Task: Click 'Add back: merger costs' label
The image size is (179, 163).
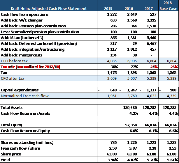Action: point(22,55)
